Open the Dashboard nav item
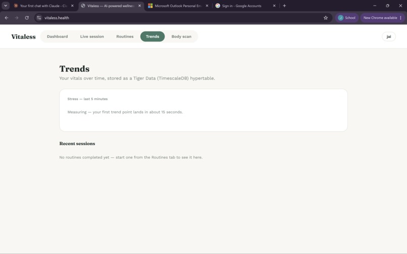 click(x=58, y=37)
